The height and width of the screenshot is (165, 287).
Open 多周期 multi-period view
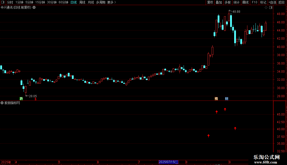coord(101,2)
